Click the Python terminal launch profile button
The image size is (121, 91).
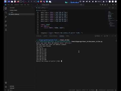(97, 36)
